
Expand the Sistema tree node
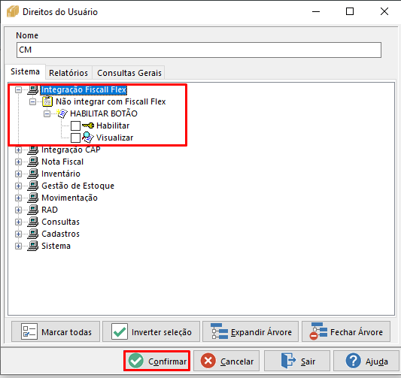[x=18, y=246]
